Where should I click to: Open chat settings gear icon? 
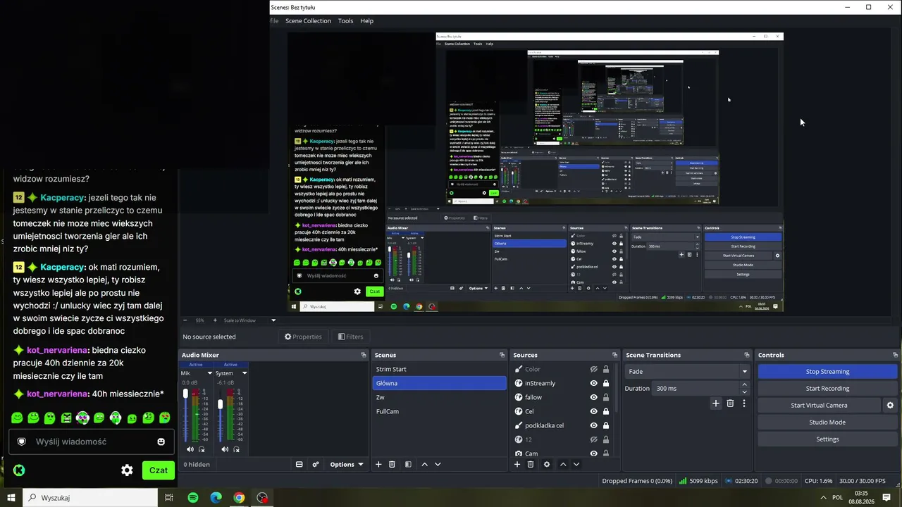(x=127, y=470)
